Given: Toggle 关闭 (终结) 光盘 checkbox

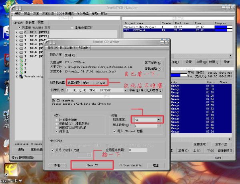Looking at the screenshot, I should pyautogui.click(x=52, y=150).
